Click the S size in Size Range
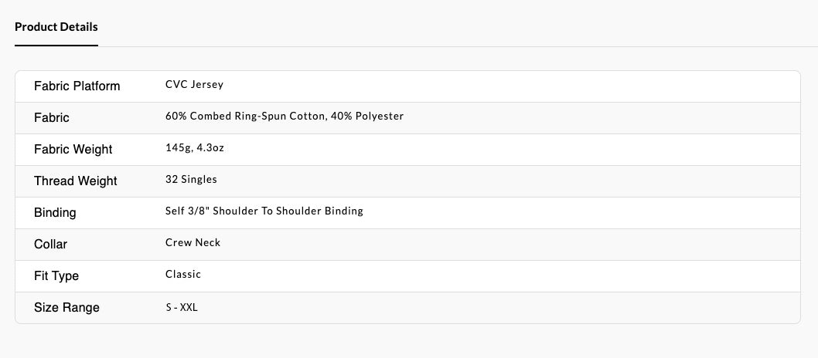The width and height of the screenshot is (818, 358). coord(169,307)
